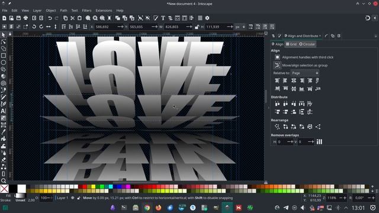
Task: Select the Gradient tool
Action: (4, 118)
